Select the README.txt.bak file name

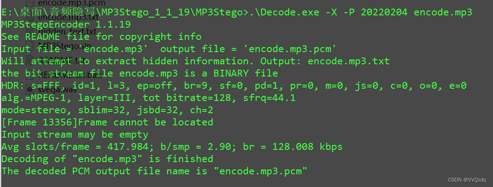pos(67,75)
